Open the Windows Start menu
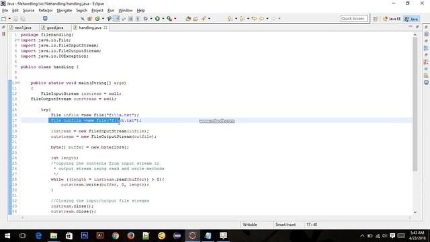 tap(7, 236)
